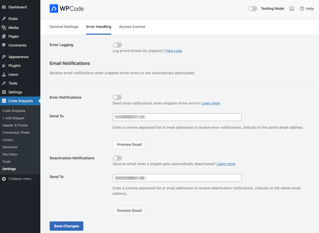Click the inbox icon next to Help
The width and height of the screenshot is (319, 233).
292,8
